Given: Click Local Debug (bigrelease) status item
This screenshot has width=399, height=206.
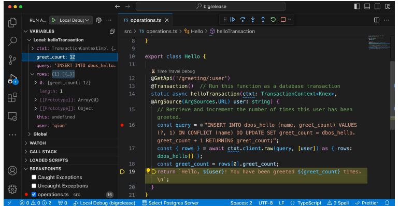Looking at the screenshot, I should (x=104, y=203).
